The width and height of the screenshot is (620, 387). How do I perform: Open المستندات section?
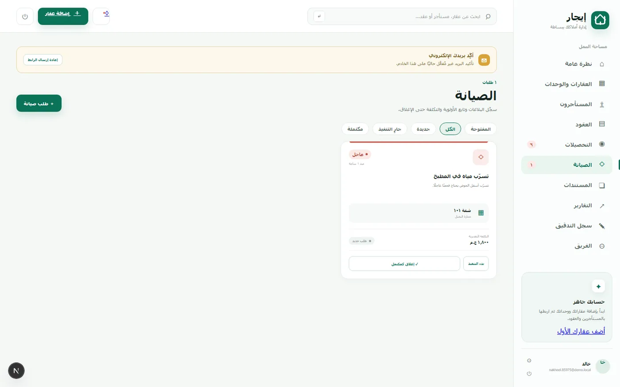pyautogui.click(x=567, y=185)
